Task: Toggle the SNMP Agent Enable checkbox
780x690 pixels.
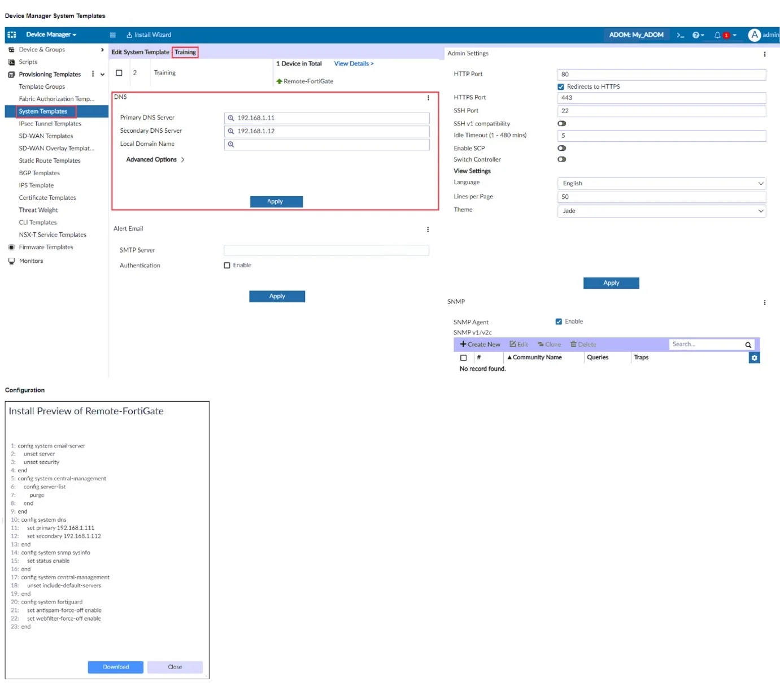Action: tap(559, 322)
